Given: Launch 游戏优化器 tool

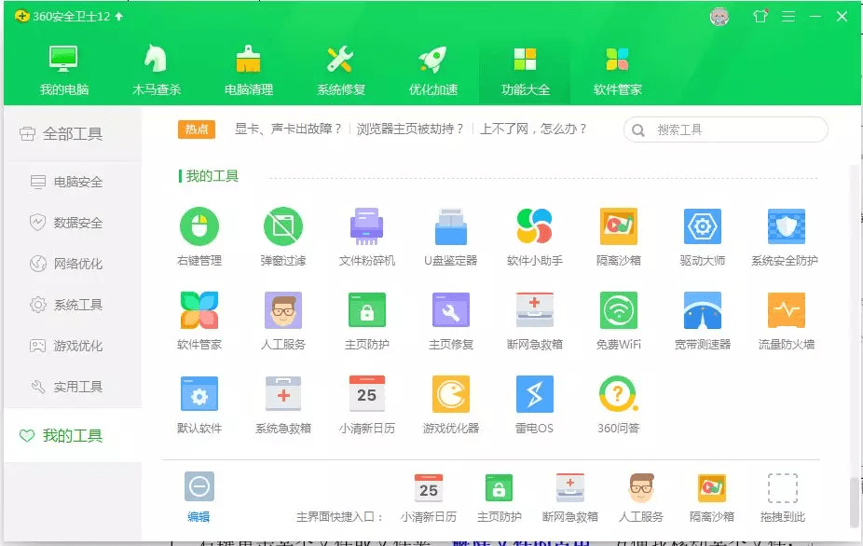Looking at the screenshot, I should coord(451,404).
